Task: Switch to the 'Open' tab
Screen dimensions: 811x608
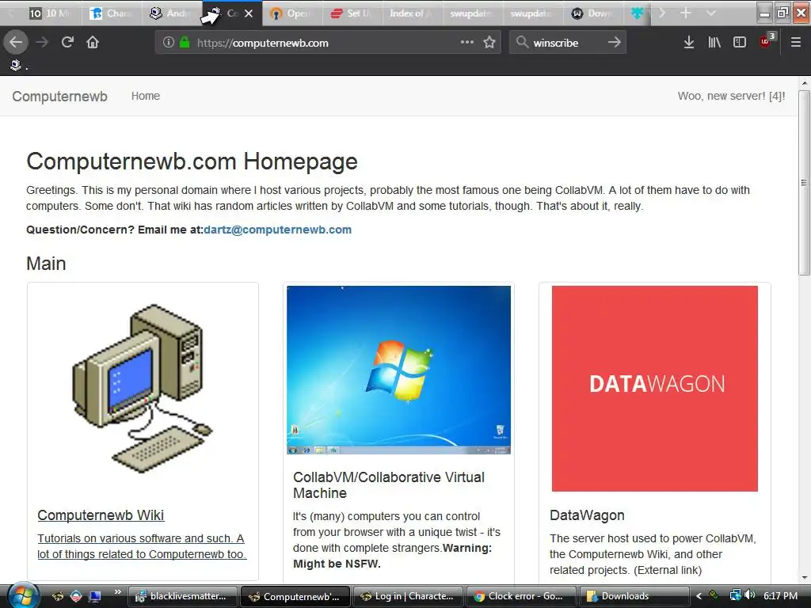Action: pyautogui.click(x=292, y=13)
